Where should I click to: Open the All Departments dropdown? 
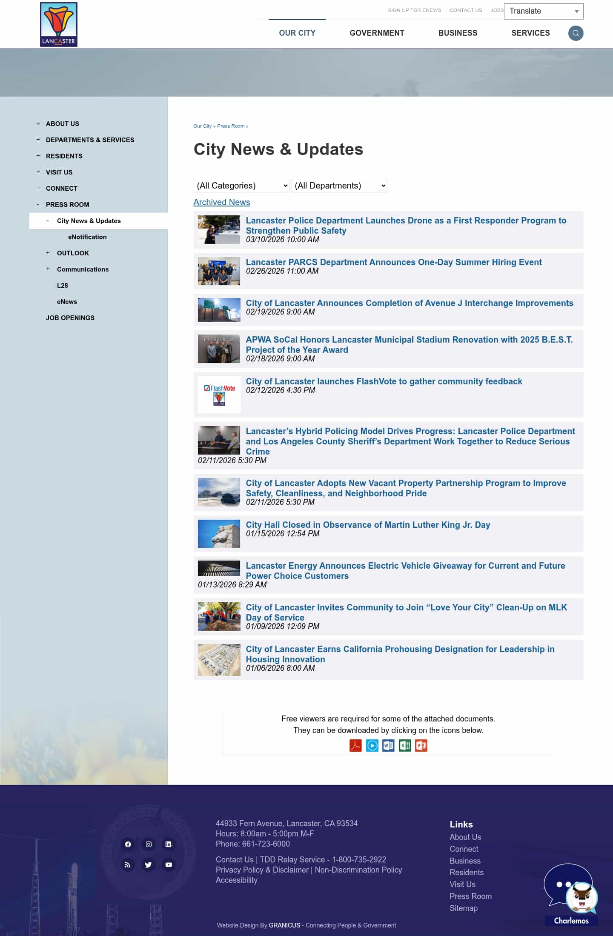tap(339, 186)
